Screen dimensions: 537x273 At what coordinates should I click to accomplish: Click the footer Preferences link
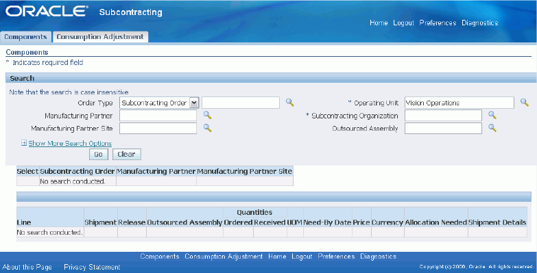336,257
